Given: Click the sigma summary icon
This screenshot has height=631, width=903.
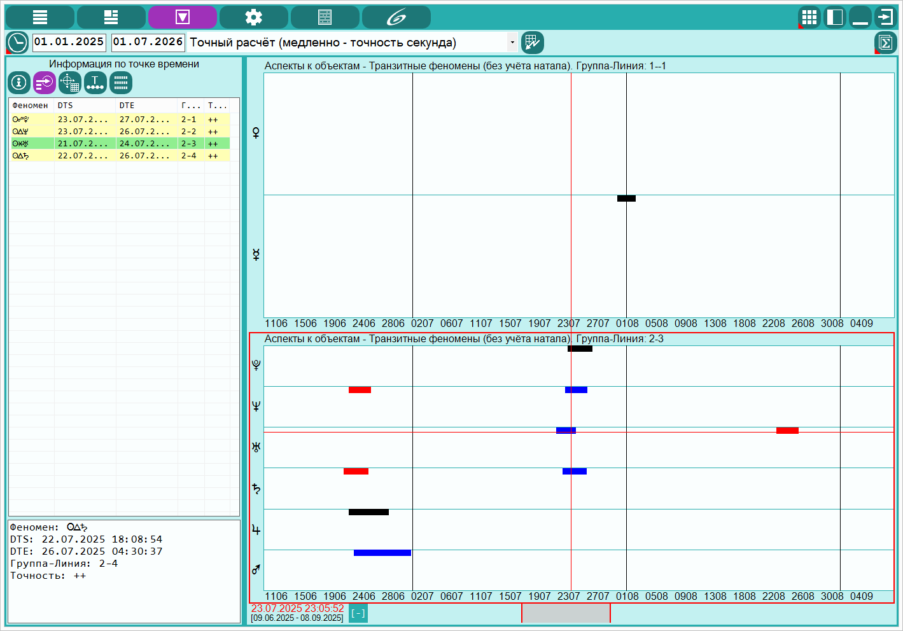Looking at the screenshot, I should (x=886, y=43).
